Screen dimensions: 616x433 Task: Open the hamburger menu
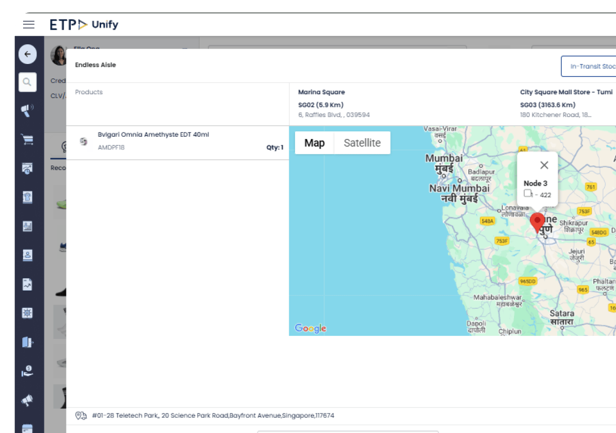click(29, 25)
